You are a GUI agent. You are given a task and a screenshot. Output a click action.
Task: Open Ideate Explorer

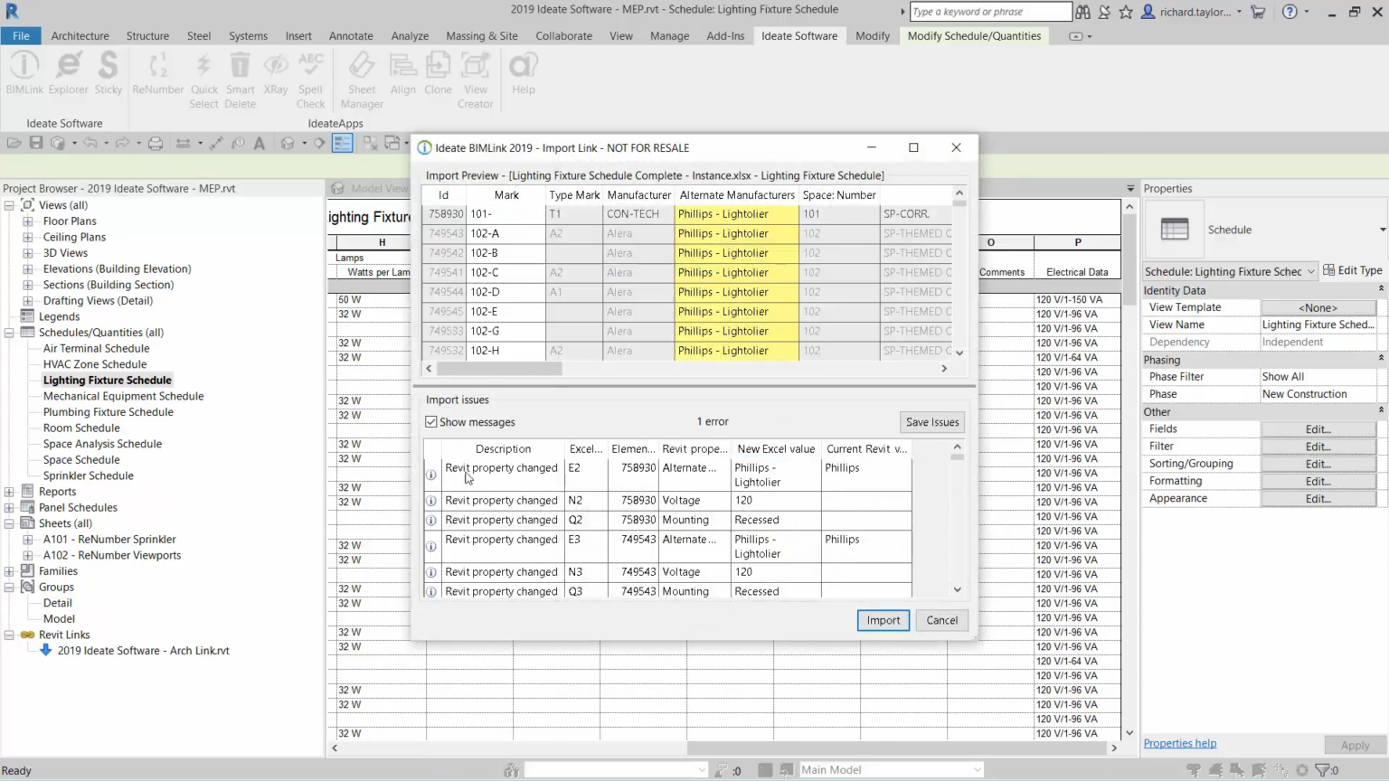tap(68, 72)
